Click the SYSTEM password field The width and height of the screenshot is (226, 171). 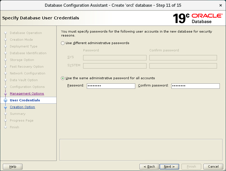[x=115, y=66]
